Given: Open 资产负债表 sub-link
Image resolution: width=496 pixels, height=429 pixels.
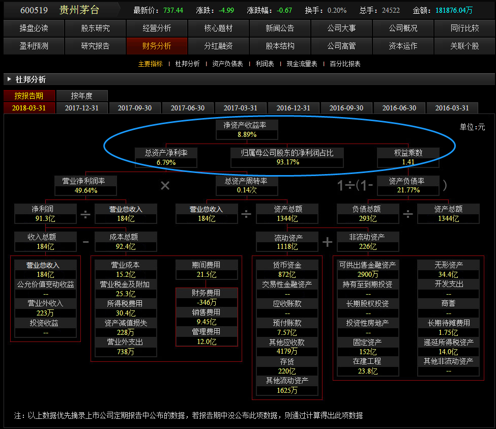Looking at the screenshot, I should [x=227, y=64].
